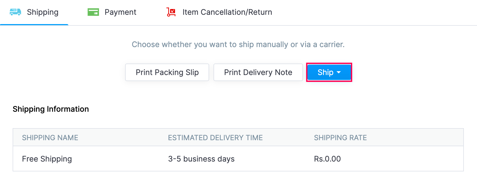The height and width of the screenshot is (184, 477).
Task: Click the ESTIMATED DELIVERY TIME column header
Action: (x=215, y=138)
